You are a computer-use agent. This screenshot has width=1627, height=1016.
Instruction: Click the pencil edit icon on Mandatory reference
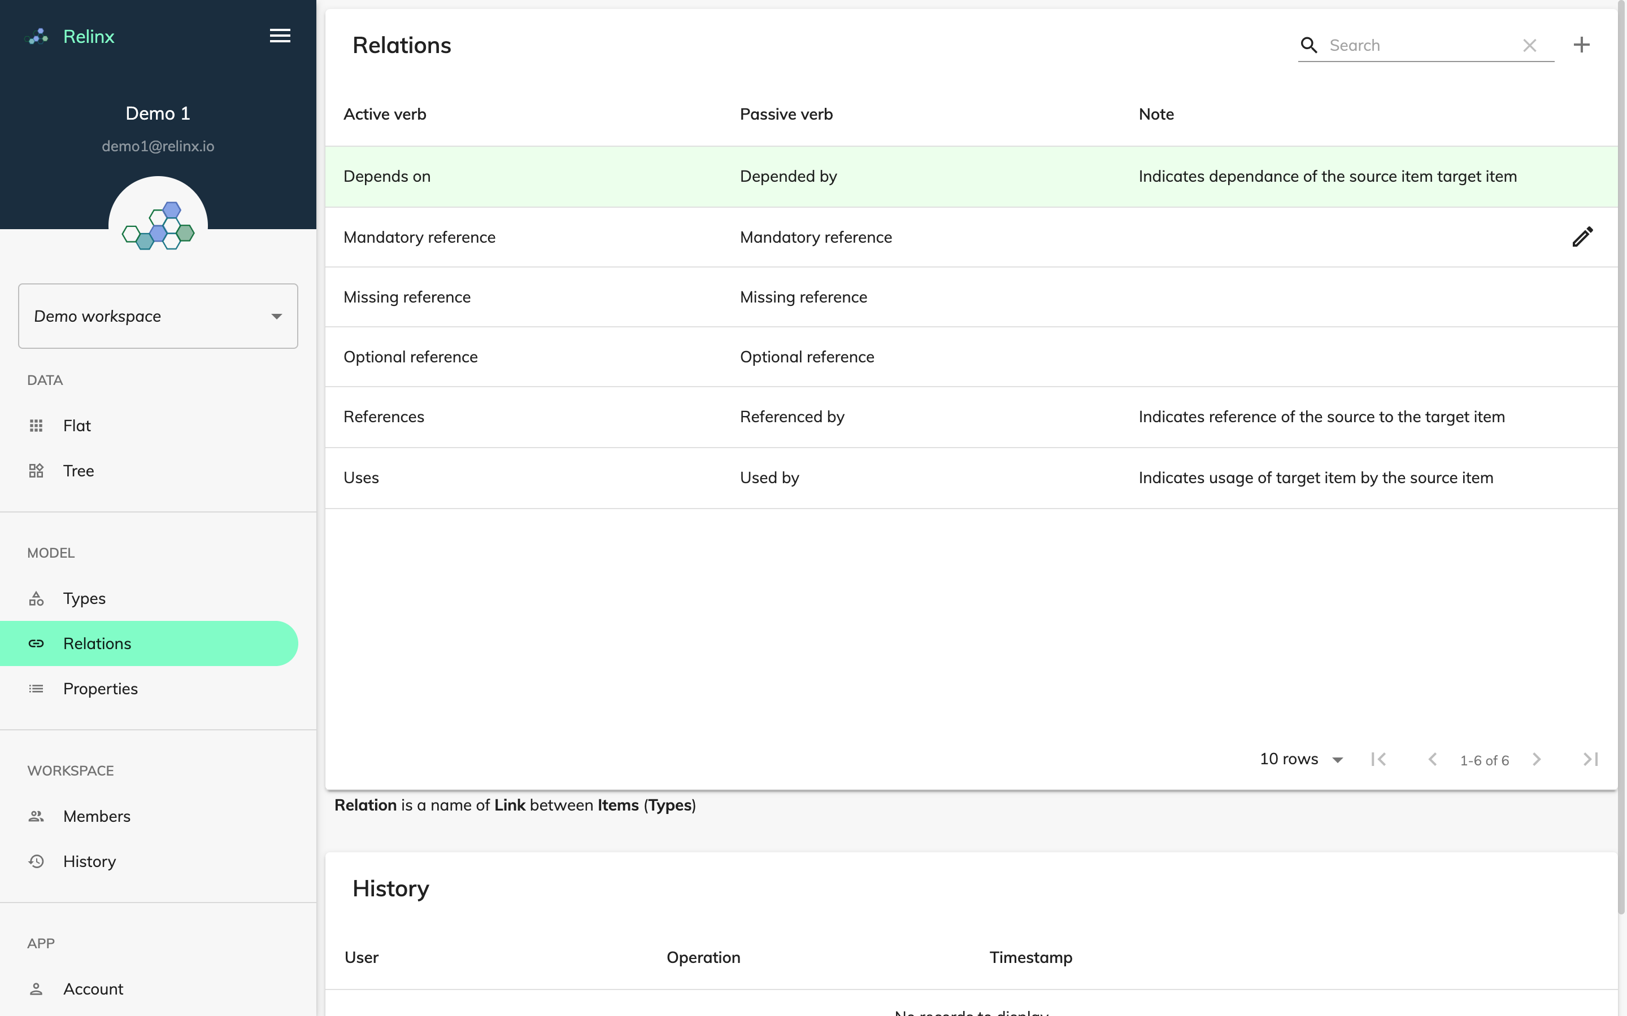pyautogui.click(x=1582, y=237)
